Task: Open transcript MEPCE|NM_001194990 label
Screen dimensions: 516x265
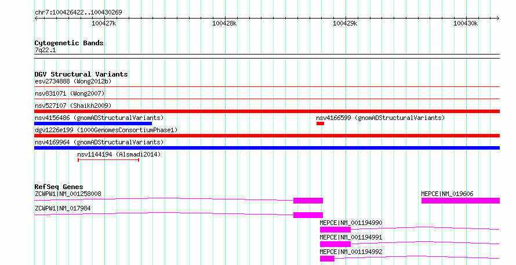Action: pyautogui.click(x=351, y=223)
